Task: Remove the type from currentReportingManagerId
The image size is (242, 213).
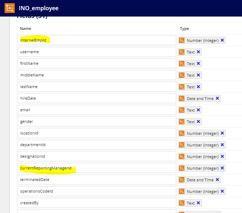Action: point(222,168)
